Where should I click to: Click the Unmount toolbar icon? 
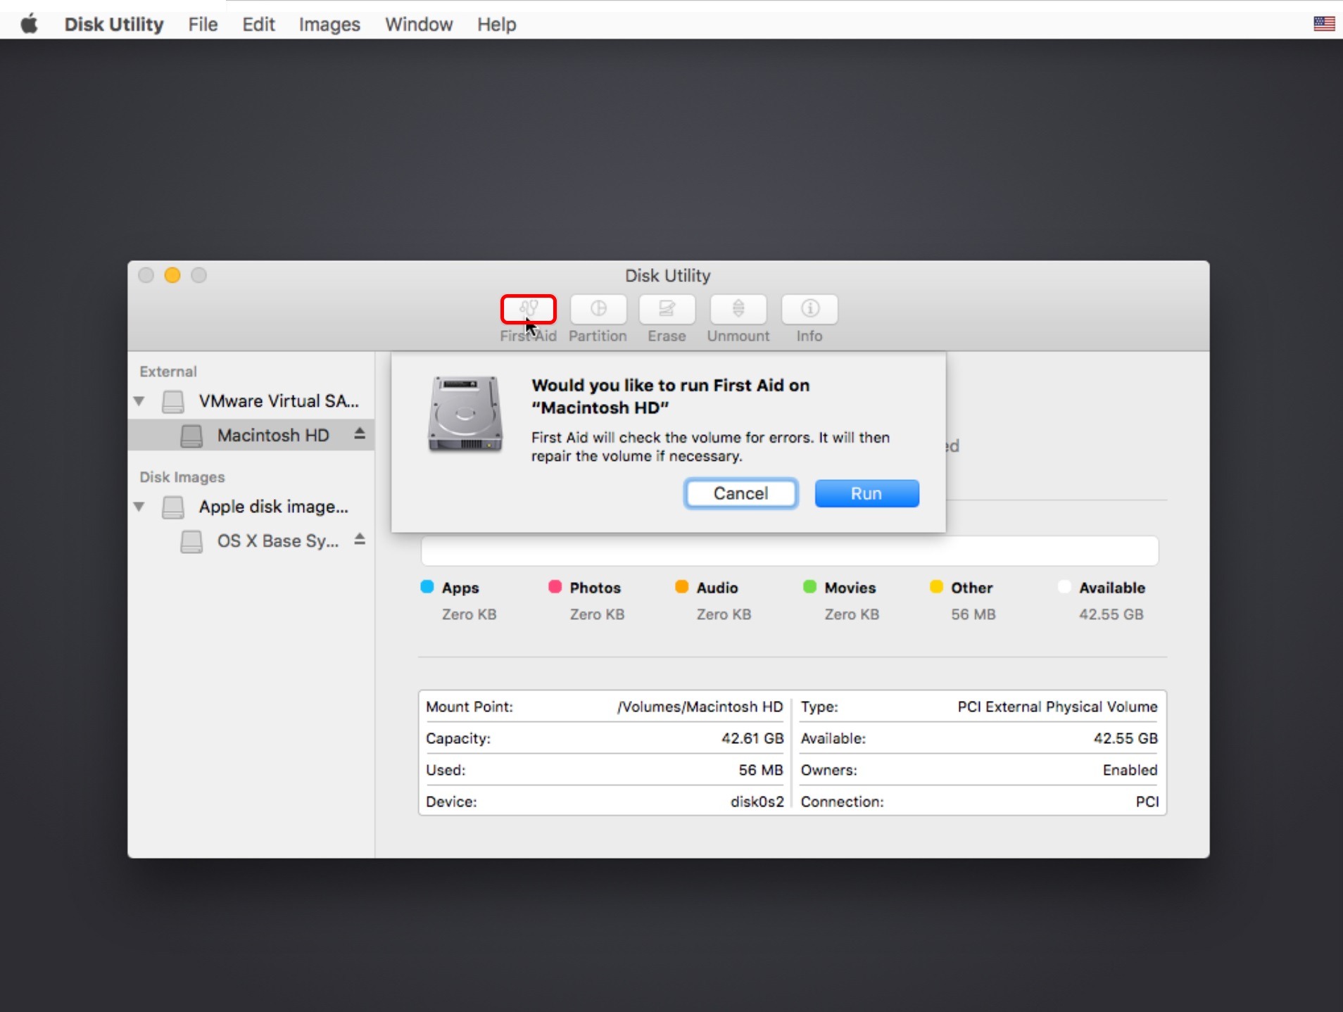tap(738, 309)
